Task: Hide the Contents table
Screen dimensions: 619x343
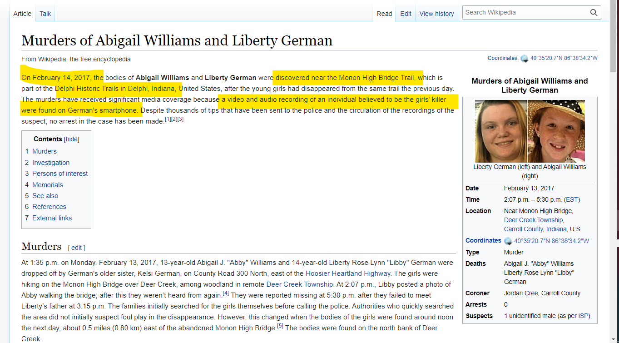Action: coord(71,139)
